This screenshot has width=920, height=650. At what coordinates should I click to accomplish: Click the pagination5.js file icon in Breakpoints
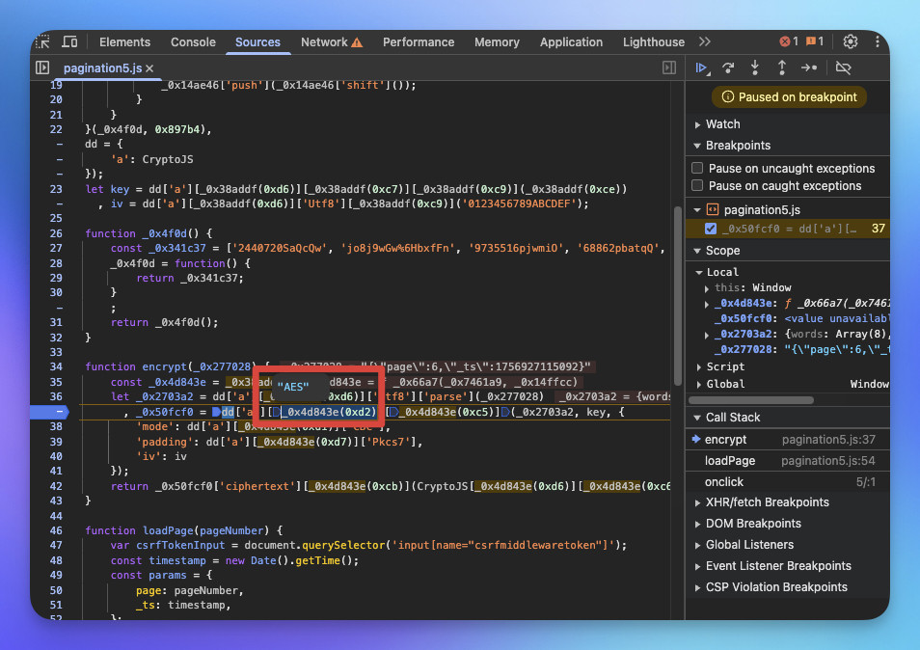[713, 209]
